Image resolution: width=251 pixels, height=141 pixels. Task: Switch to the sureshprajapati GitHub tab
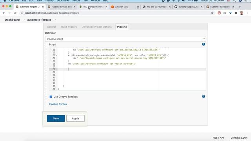pos(188,7)
